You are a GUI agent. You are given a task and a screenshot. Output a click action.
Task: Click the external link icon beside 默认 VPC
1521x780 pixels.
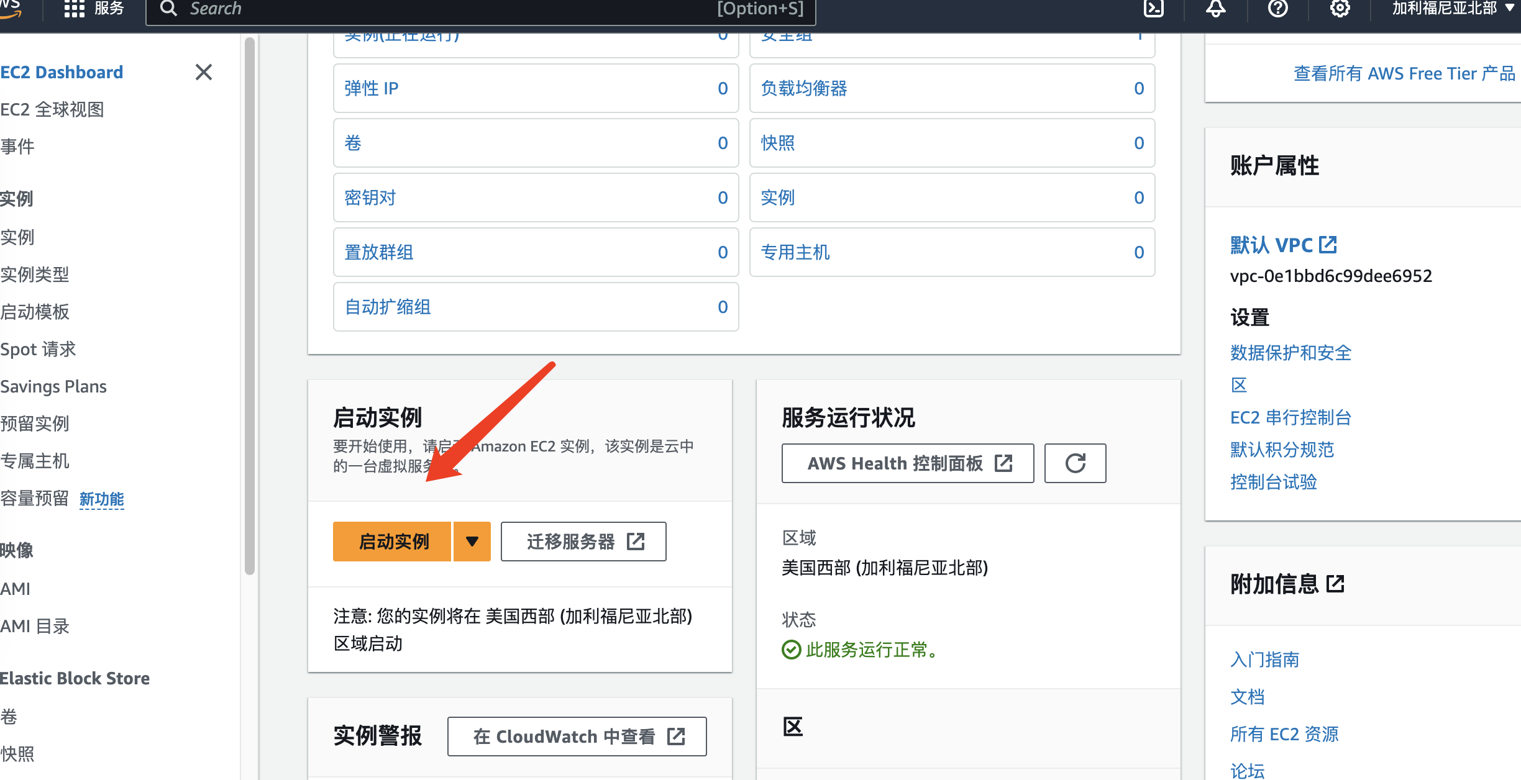[x=1328, y=245]
